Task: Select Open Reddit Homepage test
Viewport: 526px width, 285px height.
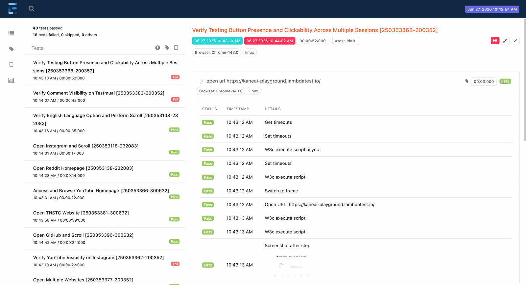Action: [105, 172]
